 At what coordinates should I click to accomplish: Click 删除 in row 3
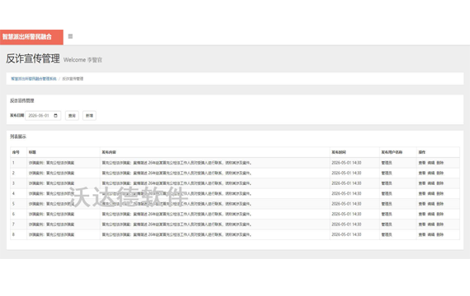pos(440,183)
